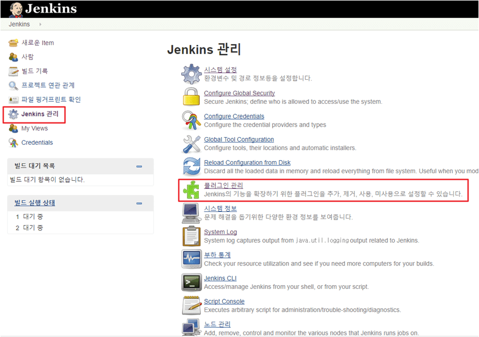Click the Jenkins butler logo icon
479x337 pixels.
[16, 9]
